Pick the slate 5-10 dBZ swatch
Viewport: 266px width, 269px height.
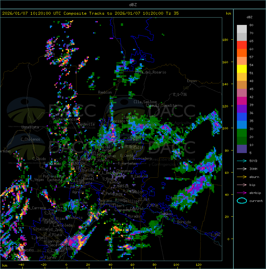(242, 149)
